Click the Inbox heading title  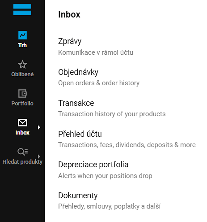coord(69,14)
